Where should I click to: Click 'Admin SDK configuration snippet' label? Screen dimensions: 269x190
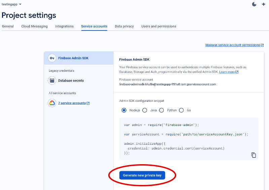click(142, 101)
